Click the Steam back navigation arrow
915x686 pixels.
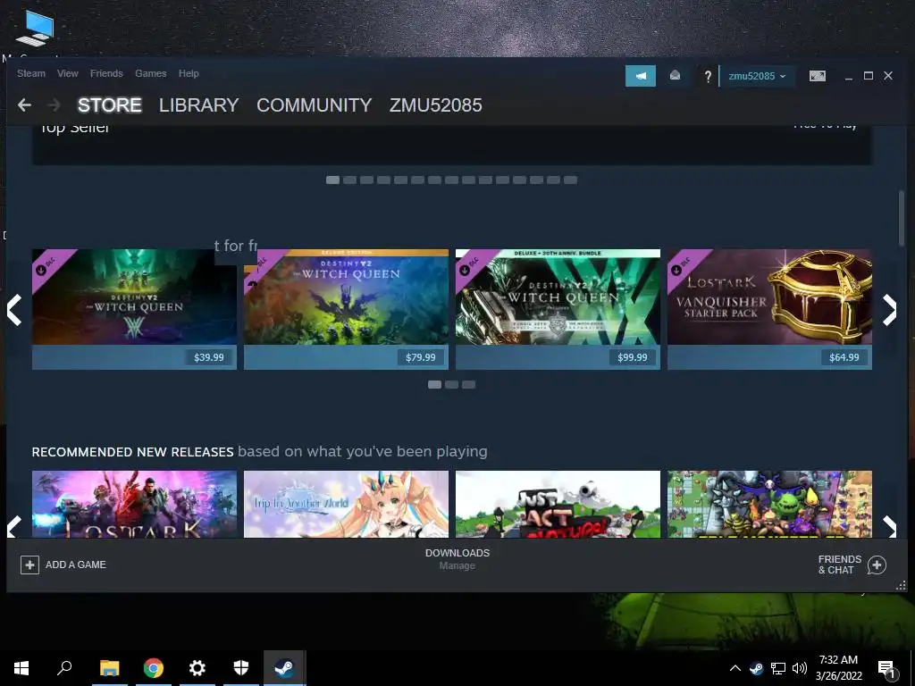pyautogui.click(x=24, y=105)
